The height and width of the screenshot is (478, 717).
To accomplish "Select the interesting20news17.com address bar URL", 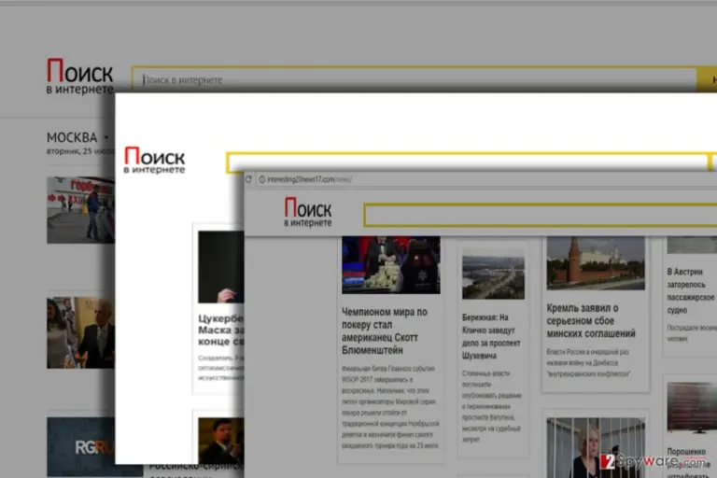I will tap(309, 180).
